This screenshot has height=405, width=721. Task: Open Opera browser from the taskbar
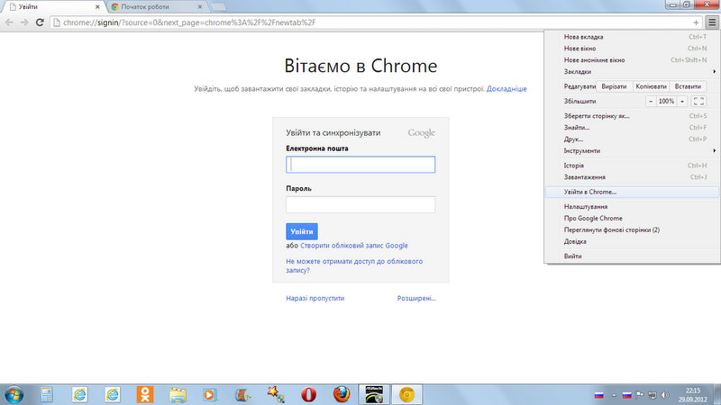308,394
